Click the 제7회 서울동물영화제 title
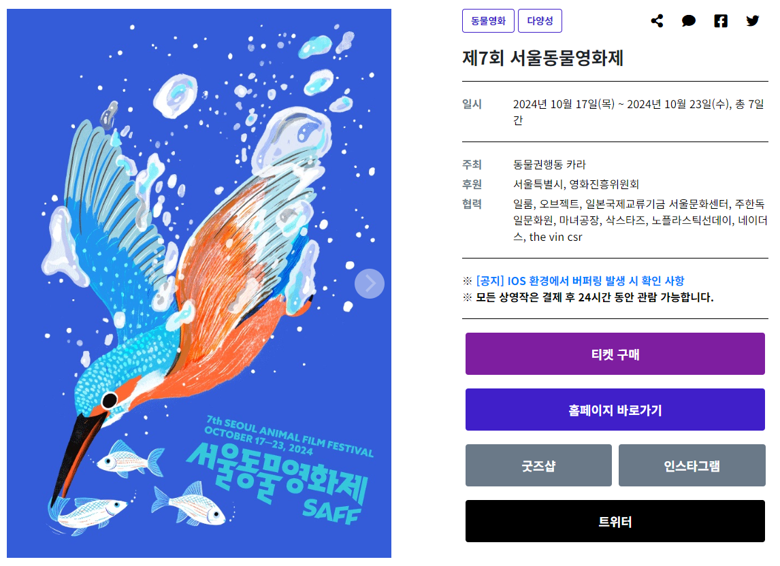 542,59
